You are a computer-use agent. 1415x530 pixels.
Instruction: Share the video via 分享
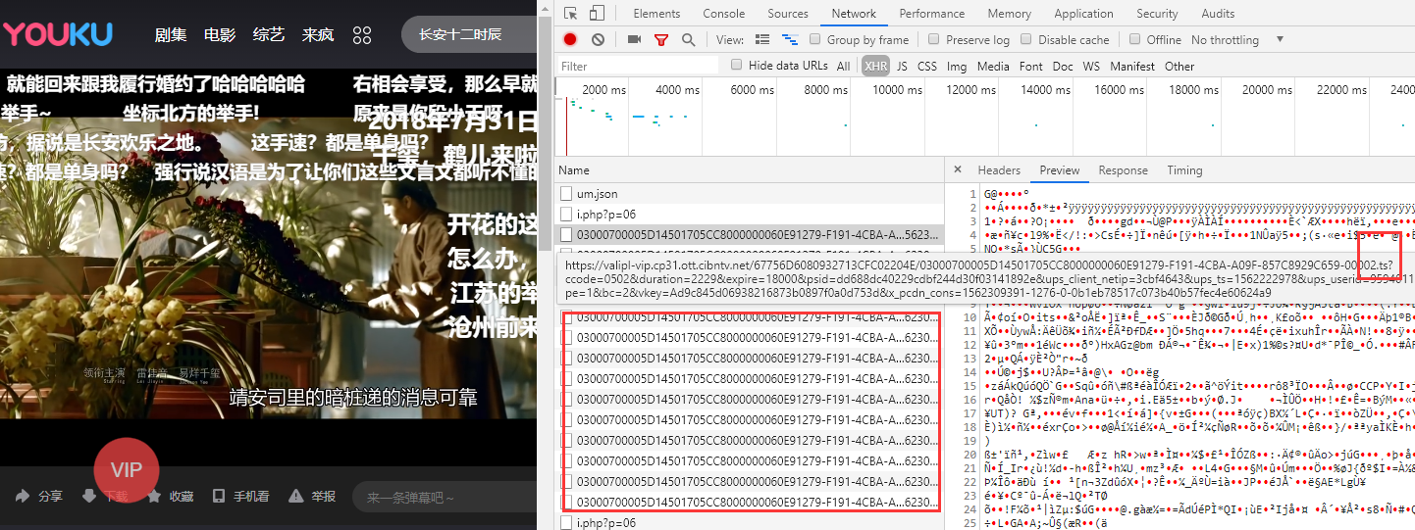click(x=39, y=497)
